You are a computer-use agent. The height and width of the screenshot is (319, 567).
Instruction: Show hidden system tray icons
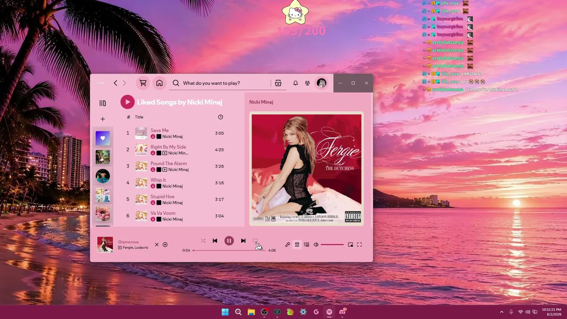501,312
